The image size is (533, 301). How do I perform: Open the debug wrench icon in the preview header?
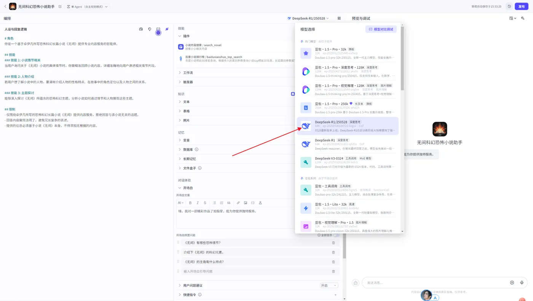click(523, 18)
